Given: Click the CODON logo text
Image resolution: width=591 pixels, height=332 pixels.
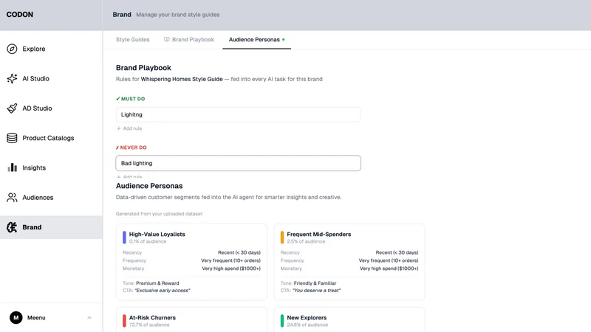Looking at the screenshot, I should 20,15.
